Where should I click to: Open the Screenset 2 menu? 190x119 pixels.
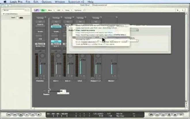[76, 2]
